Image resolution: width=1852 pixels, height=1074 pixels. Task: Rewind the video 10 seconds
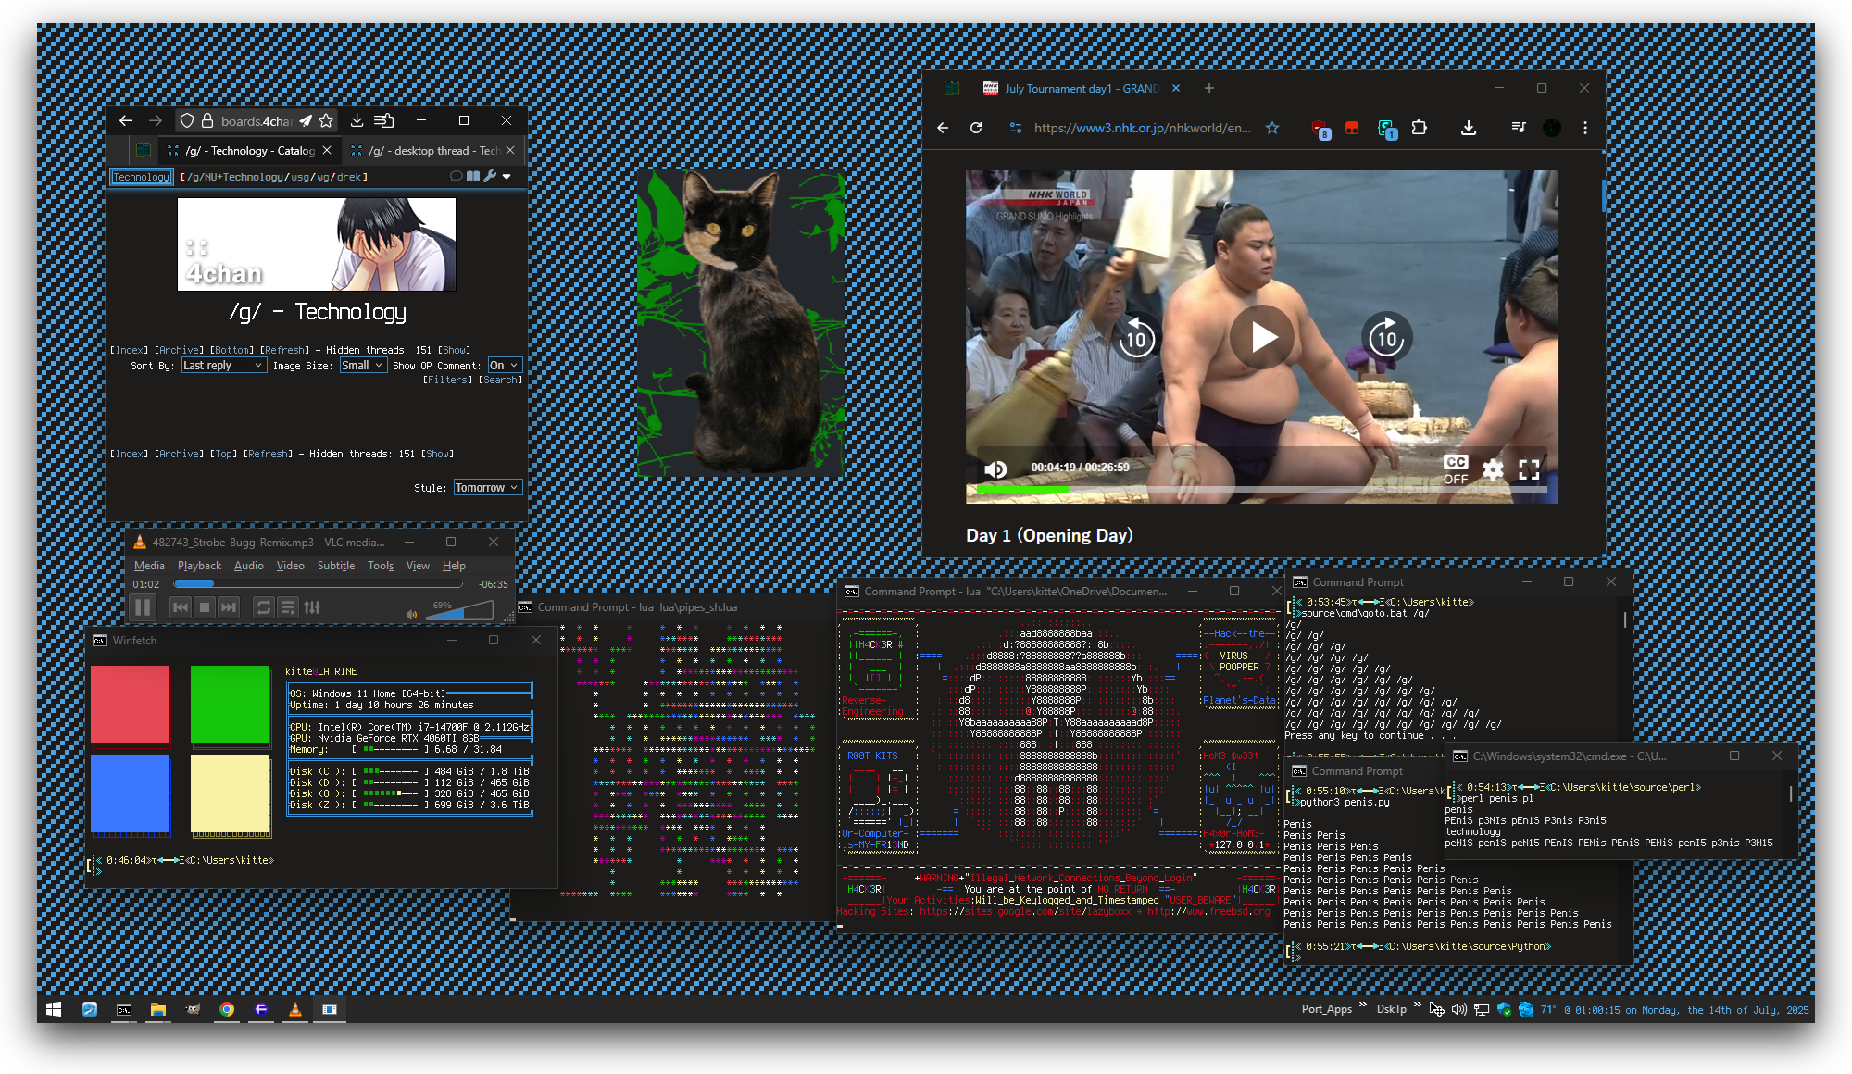pyautogui.click(x=1136, y=337)
